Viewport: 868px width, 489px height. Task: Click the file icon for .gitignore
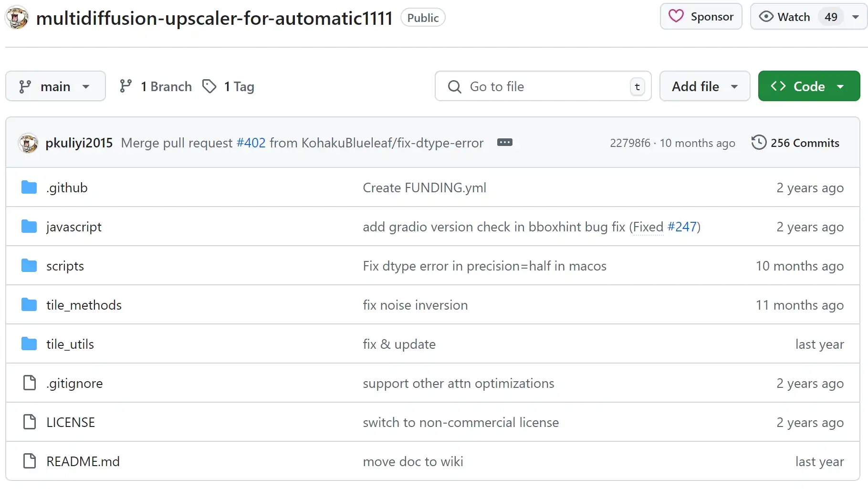point(30,383)
